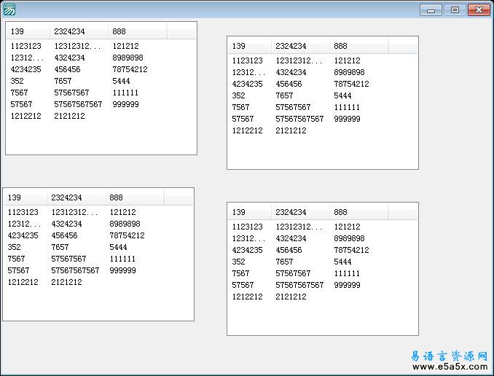The height and width of the screenshot is (376, 494).
Task: Select cell 4324234 in top-left list
Action: [x=69, y=58]
